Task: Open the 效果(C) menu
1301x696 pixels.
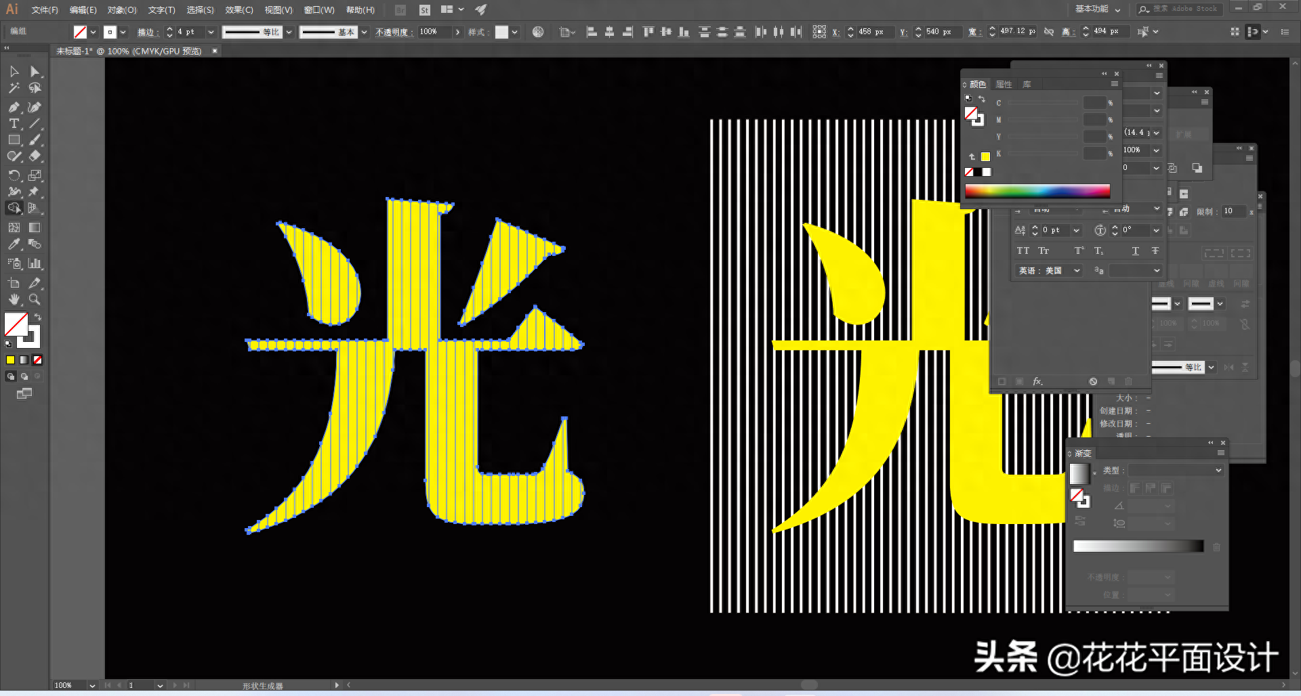Action: [x=239, y=9]
